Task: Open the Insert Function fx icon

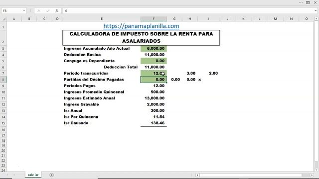Action: [56, 11]
